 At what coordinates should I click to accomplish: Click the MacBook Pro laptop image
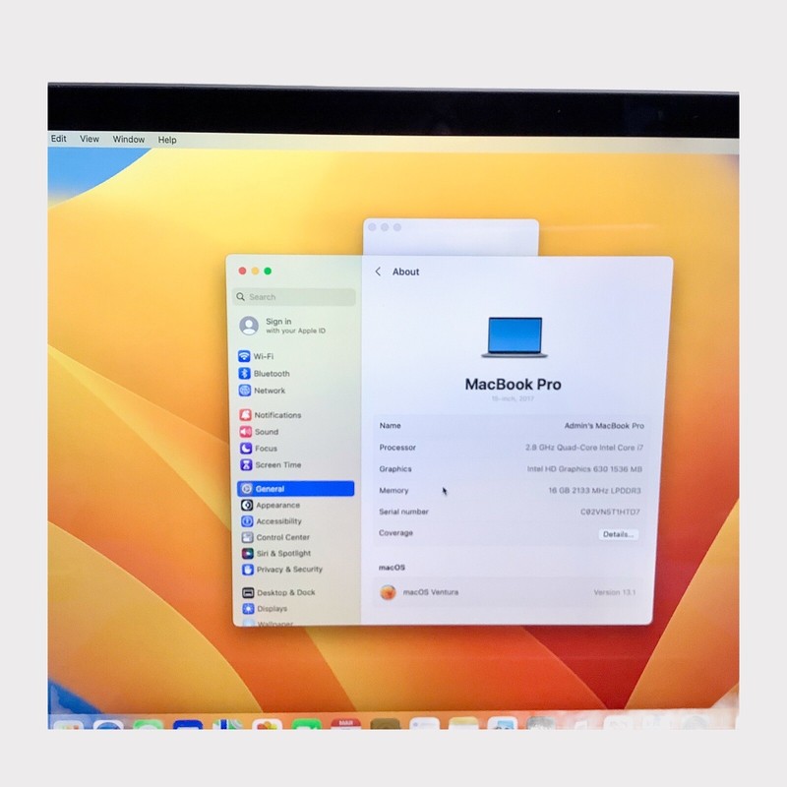click(x=515, y=336)
